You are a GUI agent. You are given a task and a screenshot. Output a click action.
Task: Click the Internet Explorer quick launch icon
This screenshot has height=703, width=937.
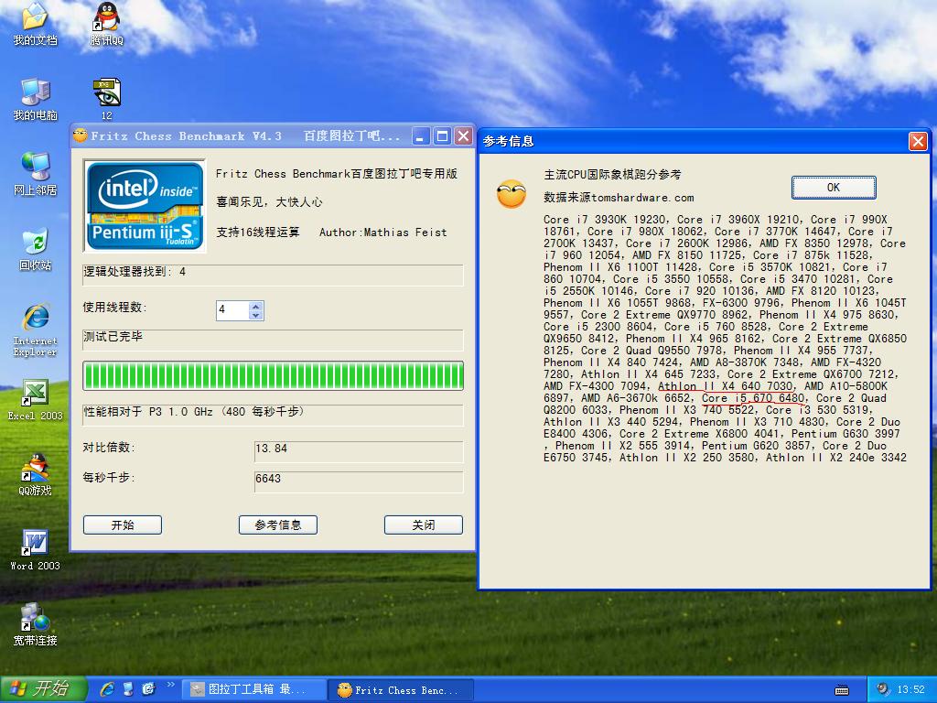tap(107, 689)
